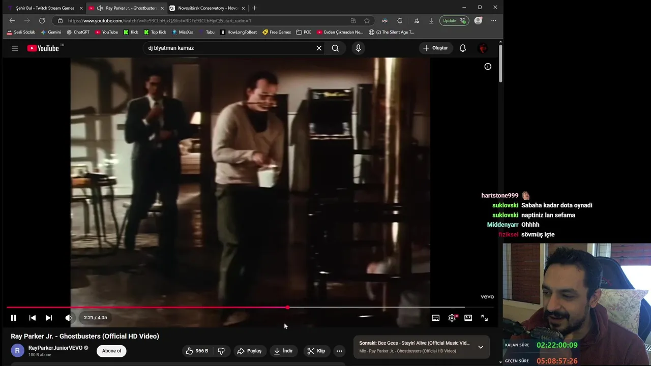Open YouTube notifications bell
Viewport: 651px width, 366px height.
click(x=463, y=48)
